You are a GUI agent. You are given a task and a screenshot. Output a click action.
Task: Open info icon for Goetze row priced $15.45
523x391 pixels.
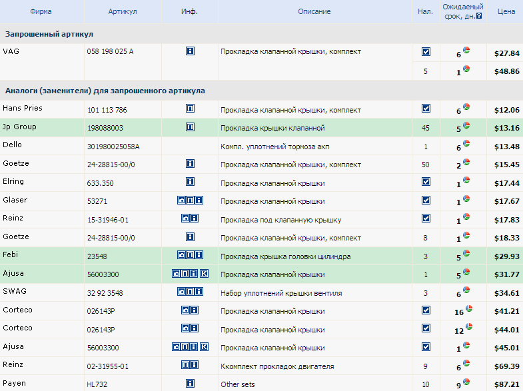(190, 164)
